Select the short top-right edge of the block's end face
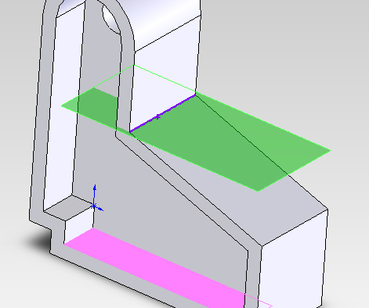The height and width of the screenshot is (308, 369). [295, 227]
